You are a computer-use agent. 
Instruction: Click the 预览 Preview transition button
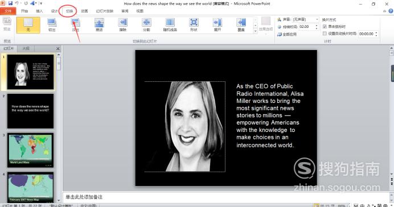pyautogui.click(x=7, y=24)
